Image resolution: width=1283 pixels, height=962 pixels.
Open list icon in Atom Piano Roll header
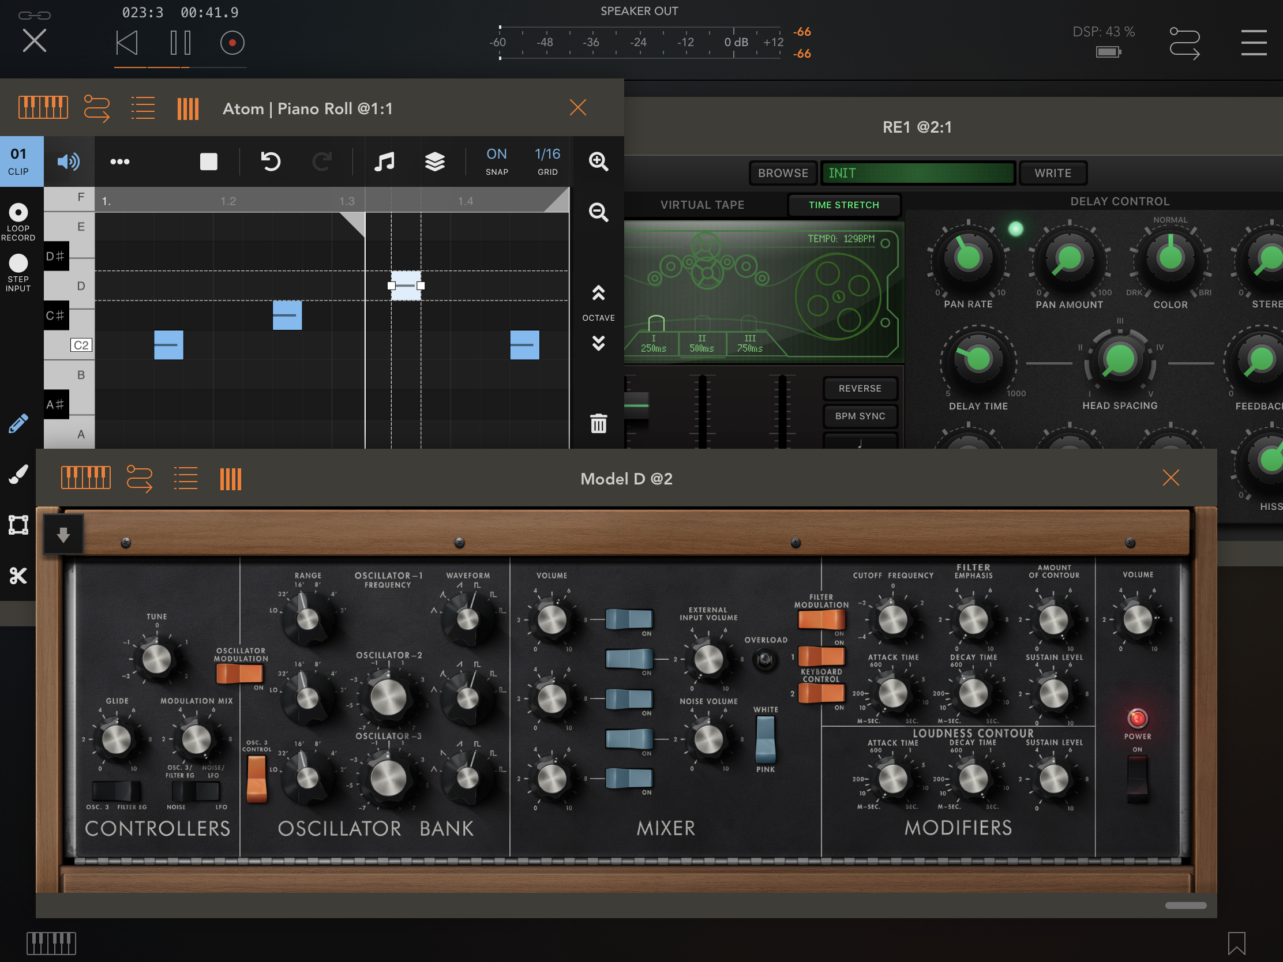coord(142,108)
